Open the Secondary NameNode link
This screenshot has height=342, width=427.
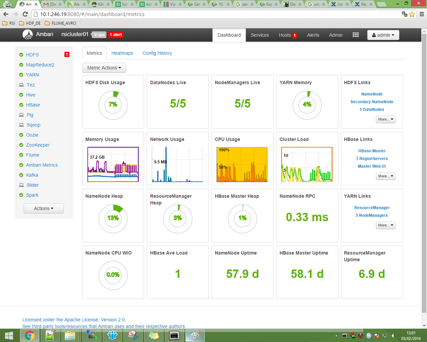tap(371, 102)
